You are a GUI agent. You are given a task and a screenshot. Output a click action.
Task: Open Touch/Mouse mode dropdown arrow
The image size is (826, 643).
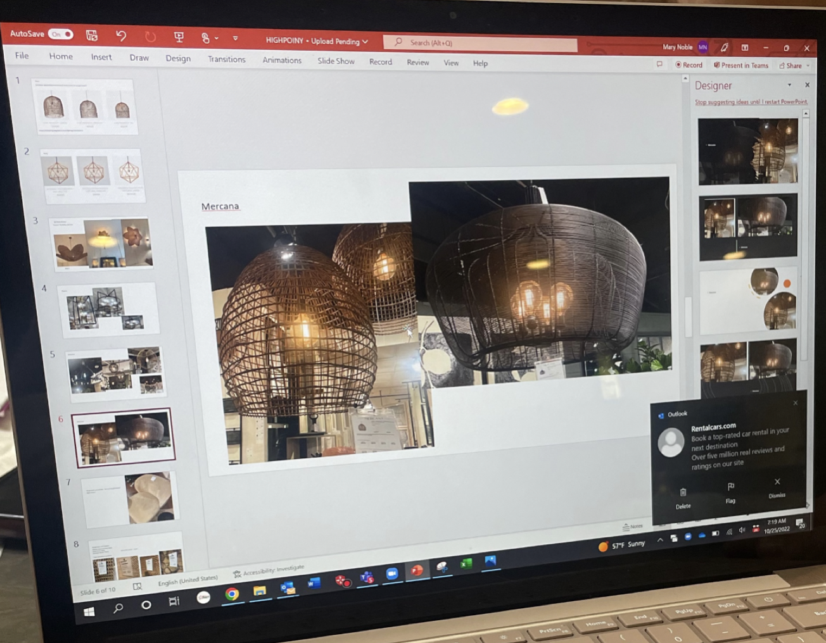pos(217,38)
